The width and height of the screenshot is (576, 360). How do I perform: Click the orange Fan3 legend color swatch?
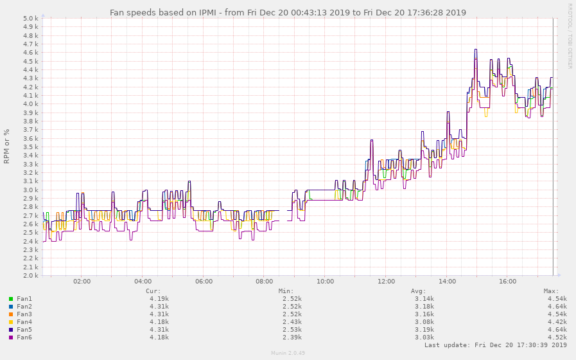click(x=11, y=314)
